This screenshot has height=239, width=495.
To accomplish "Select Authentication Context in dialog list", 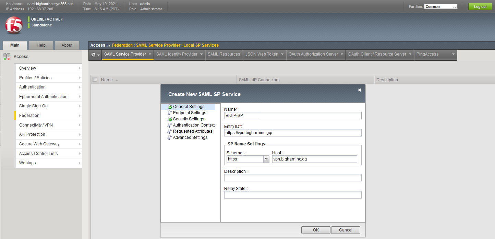I will [194, 125].
